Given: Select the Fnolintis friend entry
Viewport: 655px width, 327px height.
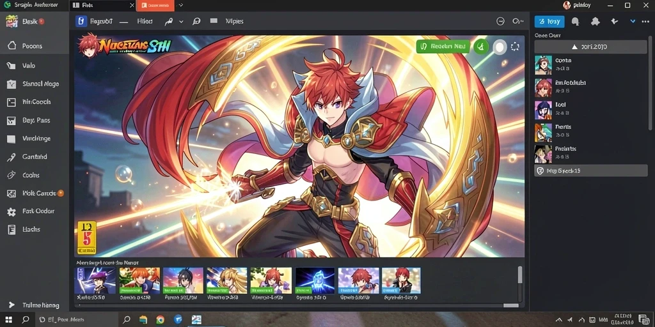Looking at the screenshot, I should pyautogui.click(x=590, y=153).
